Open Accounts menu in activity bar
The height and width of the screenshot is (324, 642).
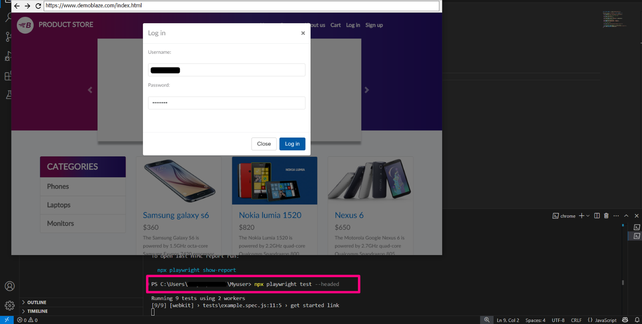(x=10, y=286)
